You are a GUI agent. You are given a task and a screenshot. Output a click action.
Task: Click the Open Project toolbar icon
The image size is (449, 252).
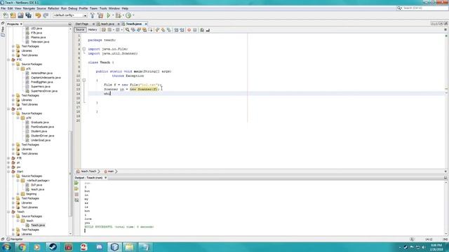click(x=20, y=15)
